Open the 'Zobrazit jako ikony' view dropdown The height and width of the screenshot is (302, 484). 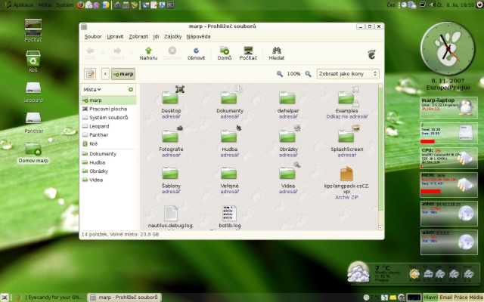coord(348,74)
